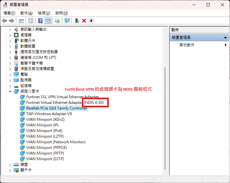Open the 檢視(V) menu
The width and height of the screenshot is (230, 183).
[44, 13]
